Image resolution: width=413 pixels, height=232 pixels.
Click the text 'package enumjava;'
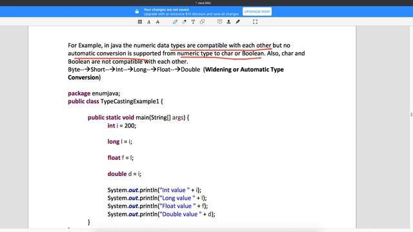94,93
